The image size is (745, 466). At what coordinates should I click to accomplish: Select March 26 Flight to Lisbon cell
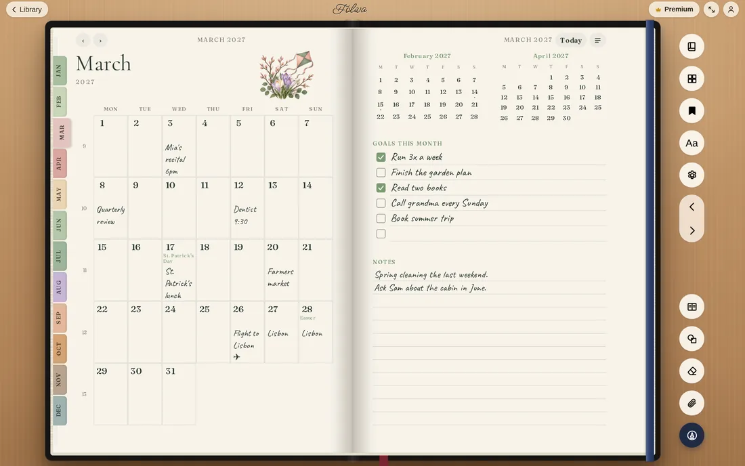tap(247, 332)
